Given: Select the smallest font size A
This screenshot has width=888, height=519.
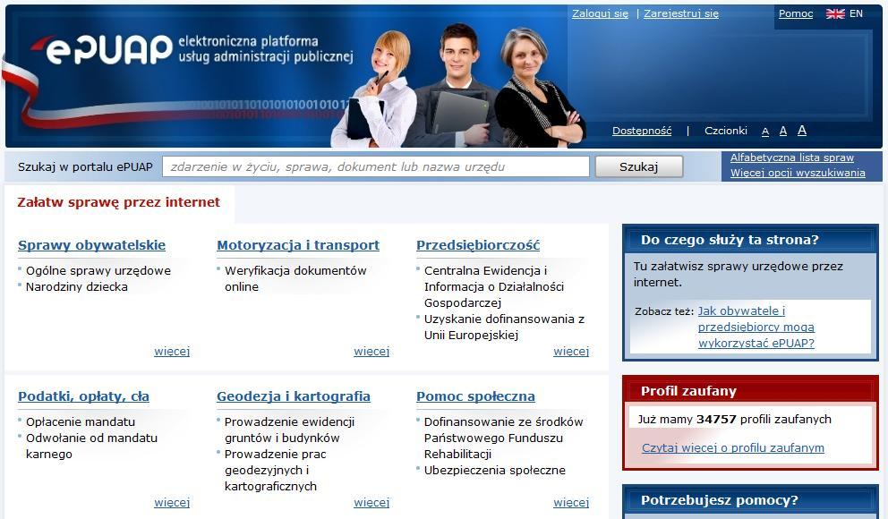Looking at the screenshot, I should [x=765, y=132].
